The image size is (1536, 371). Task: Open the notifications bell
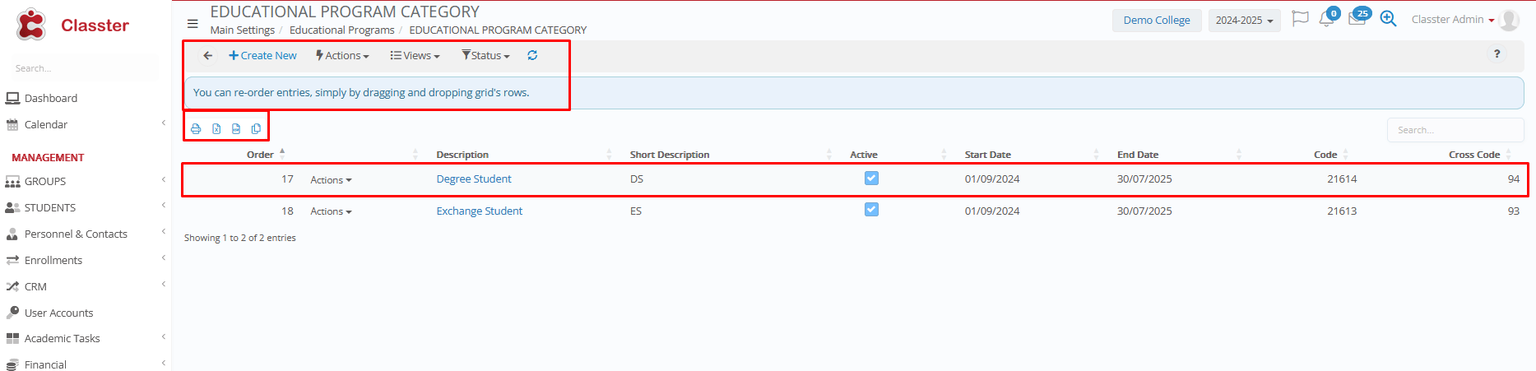coord(1326,20)
